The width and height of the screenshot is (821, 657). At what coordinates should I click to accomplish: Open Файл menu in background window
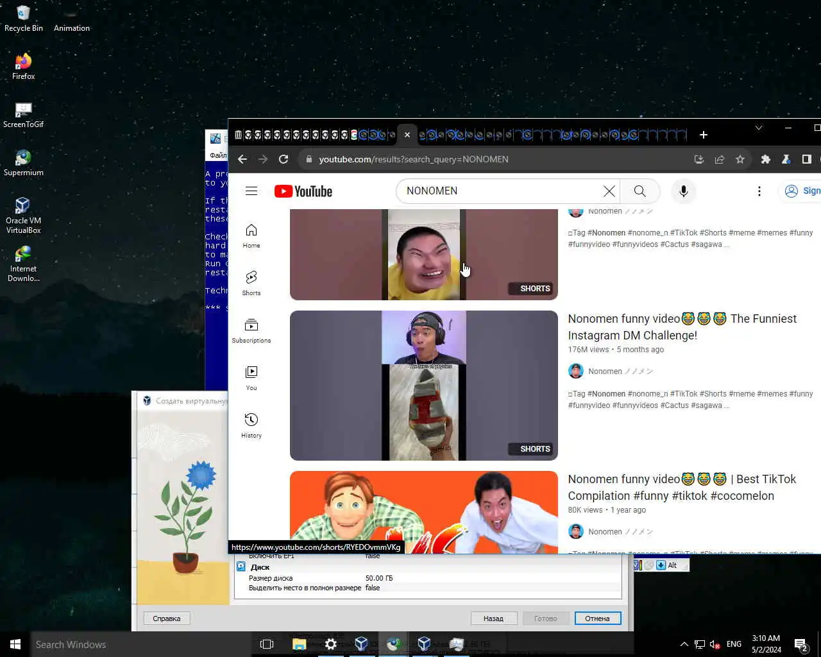pos(218,155)
